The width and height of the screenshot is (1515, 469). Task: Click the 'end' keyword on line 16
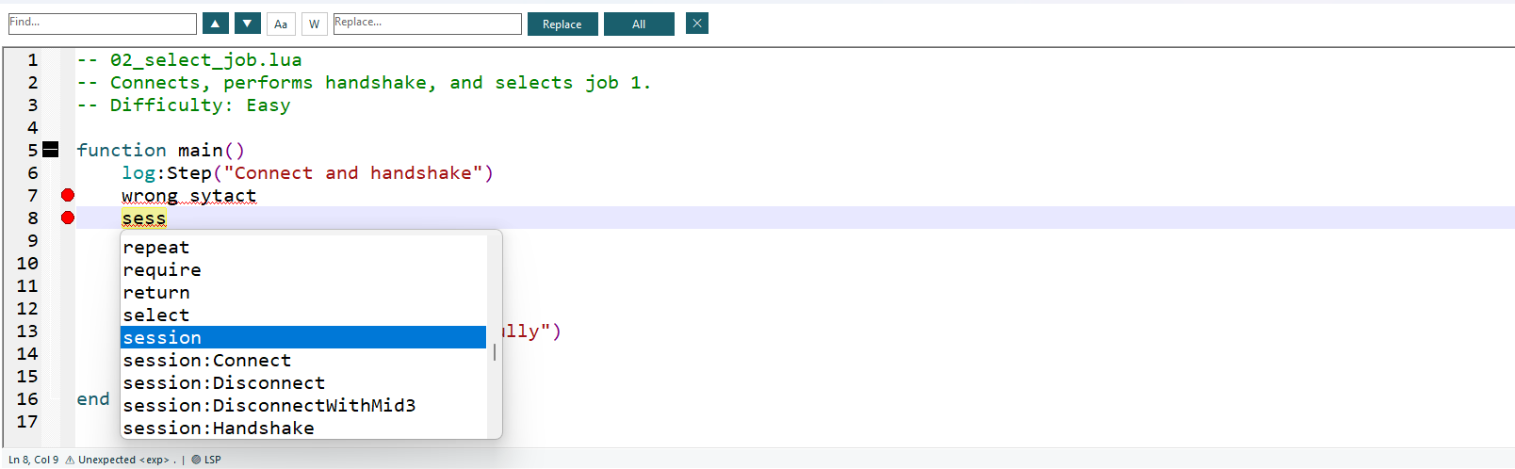[93, 398]
